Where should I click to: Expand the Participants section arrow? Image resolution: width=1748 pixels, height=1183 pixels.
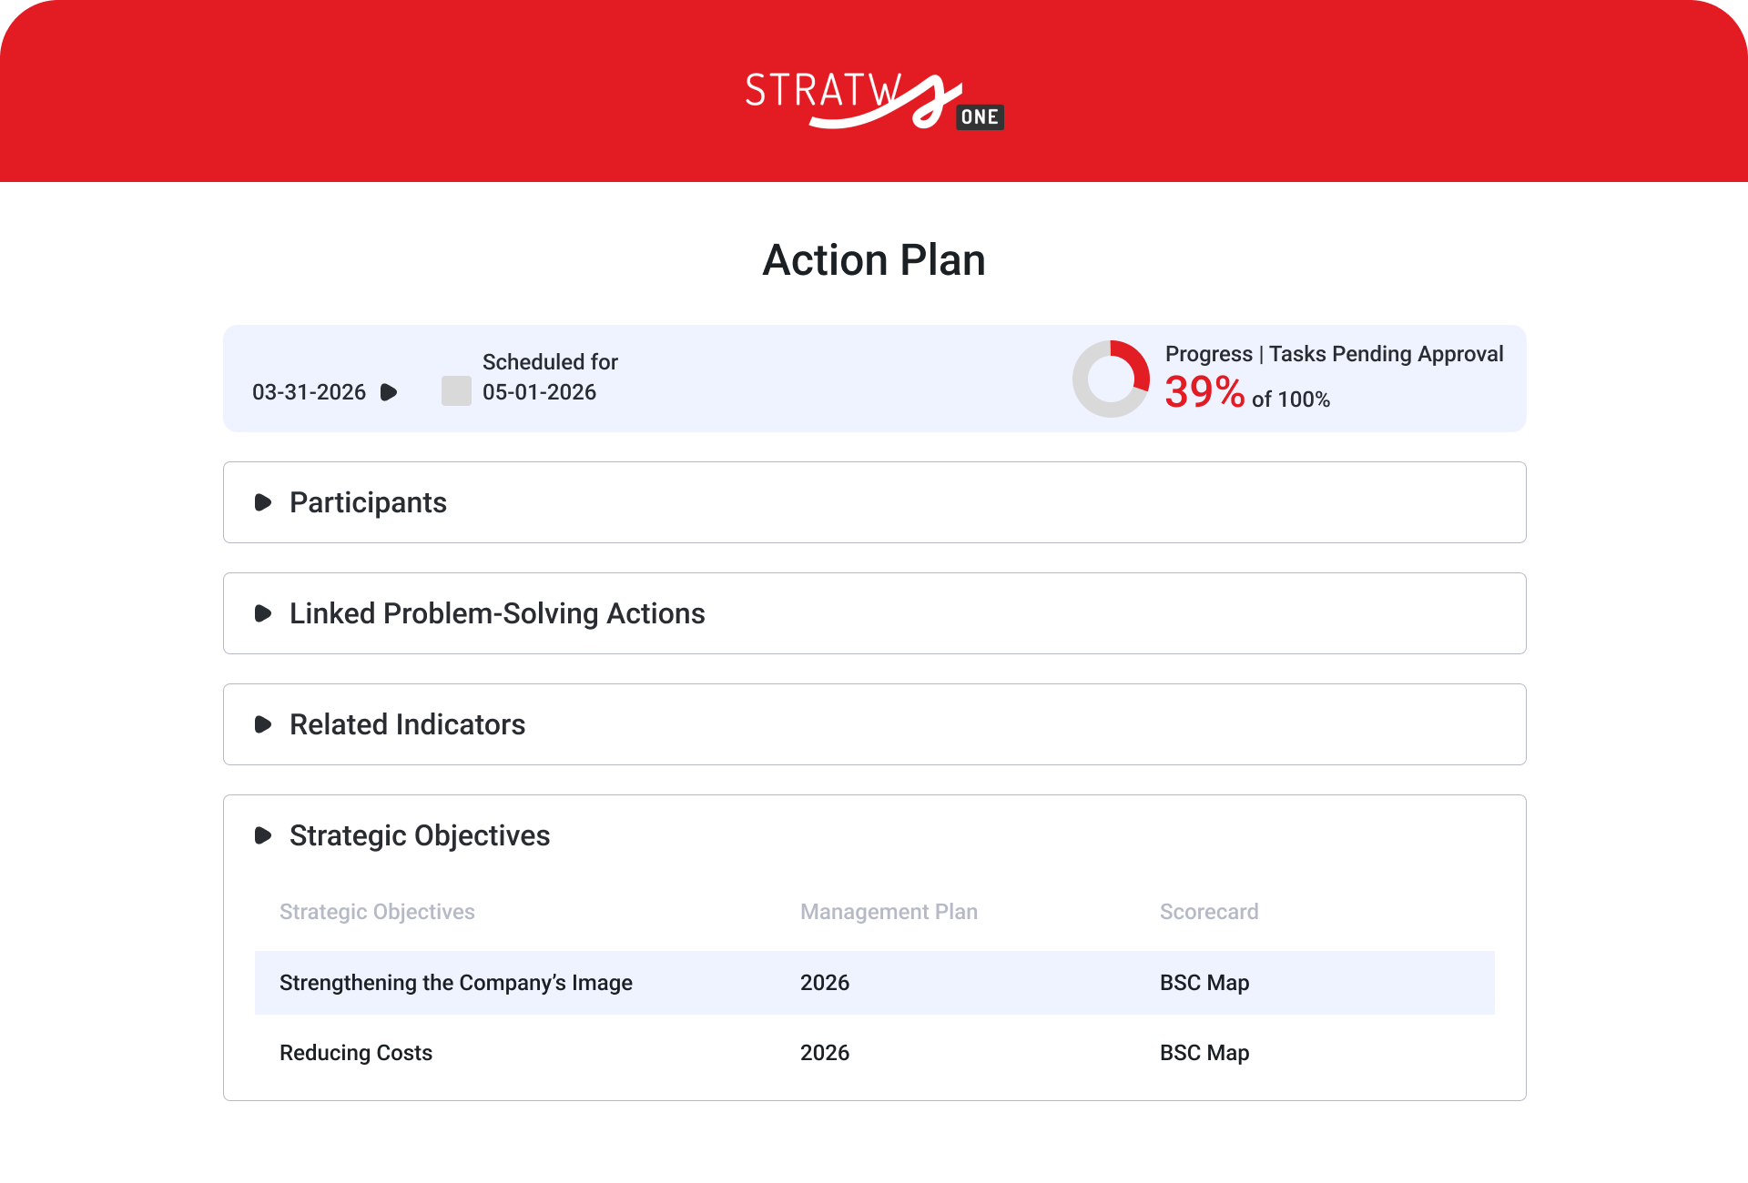[x=263, y=502]
